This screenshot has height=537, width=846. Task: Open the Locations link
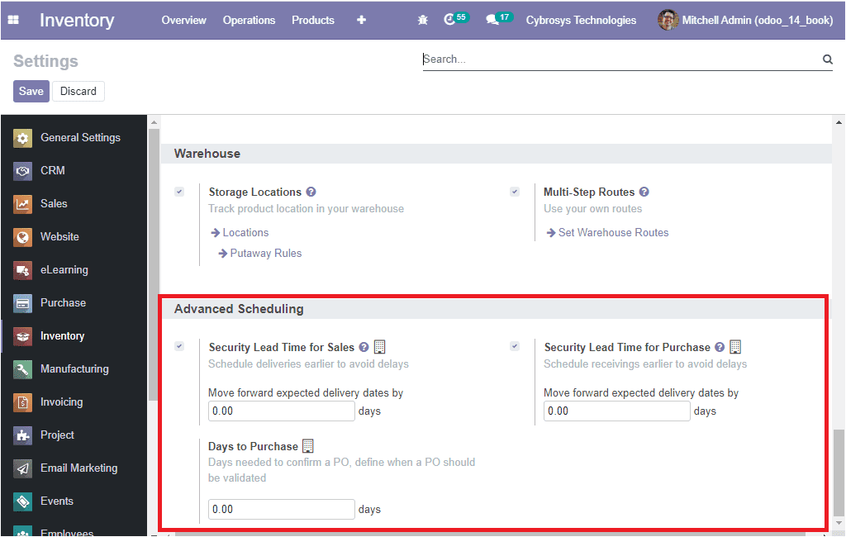[x=240, y=233]
